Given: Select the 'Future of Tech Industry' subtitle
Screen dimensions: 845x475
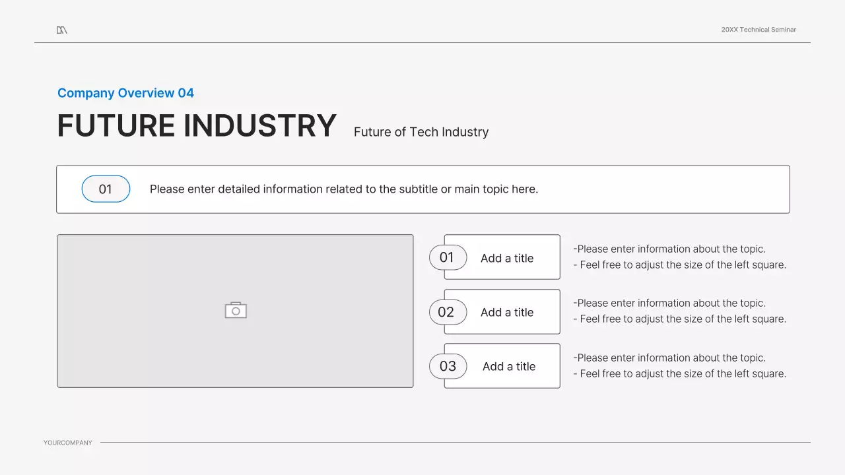Looking at the screenshot, I should (x=421, y=132).
